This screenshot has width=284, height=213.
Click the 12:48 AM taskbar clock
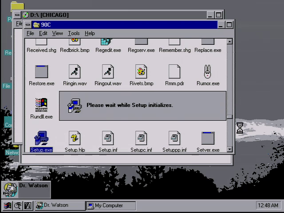click(268, 205)
